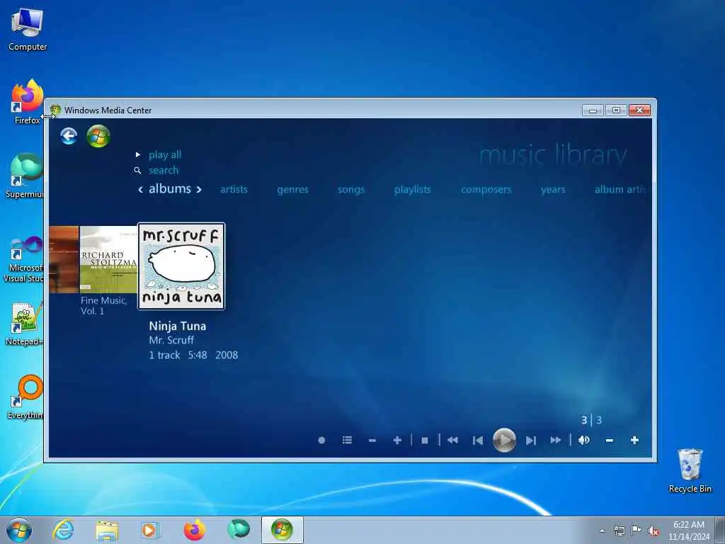
Task: Skip to the previous track
Action: (x=478, y=441)
